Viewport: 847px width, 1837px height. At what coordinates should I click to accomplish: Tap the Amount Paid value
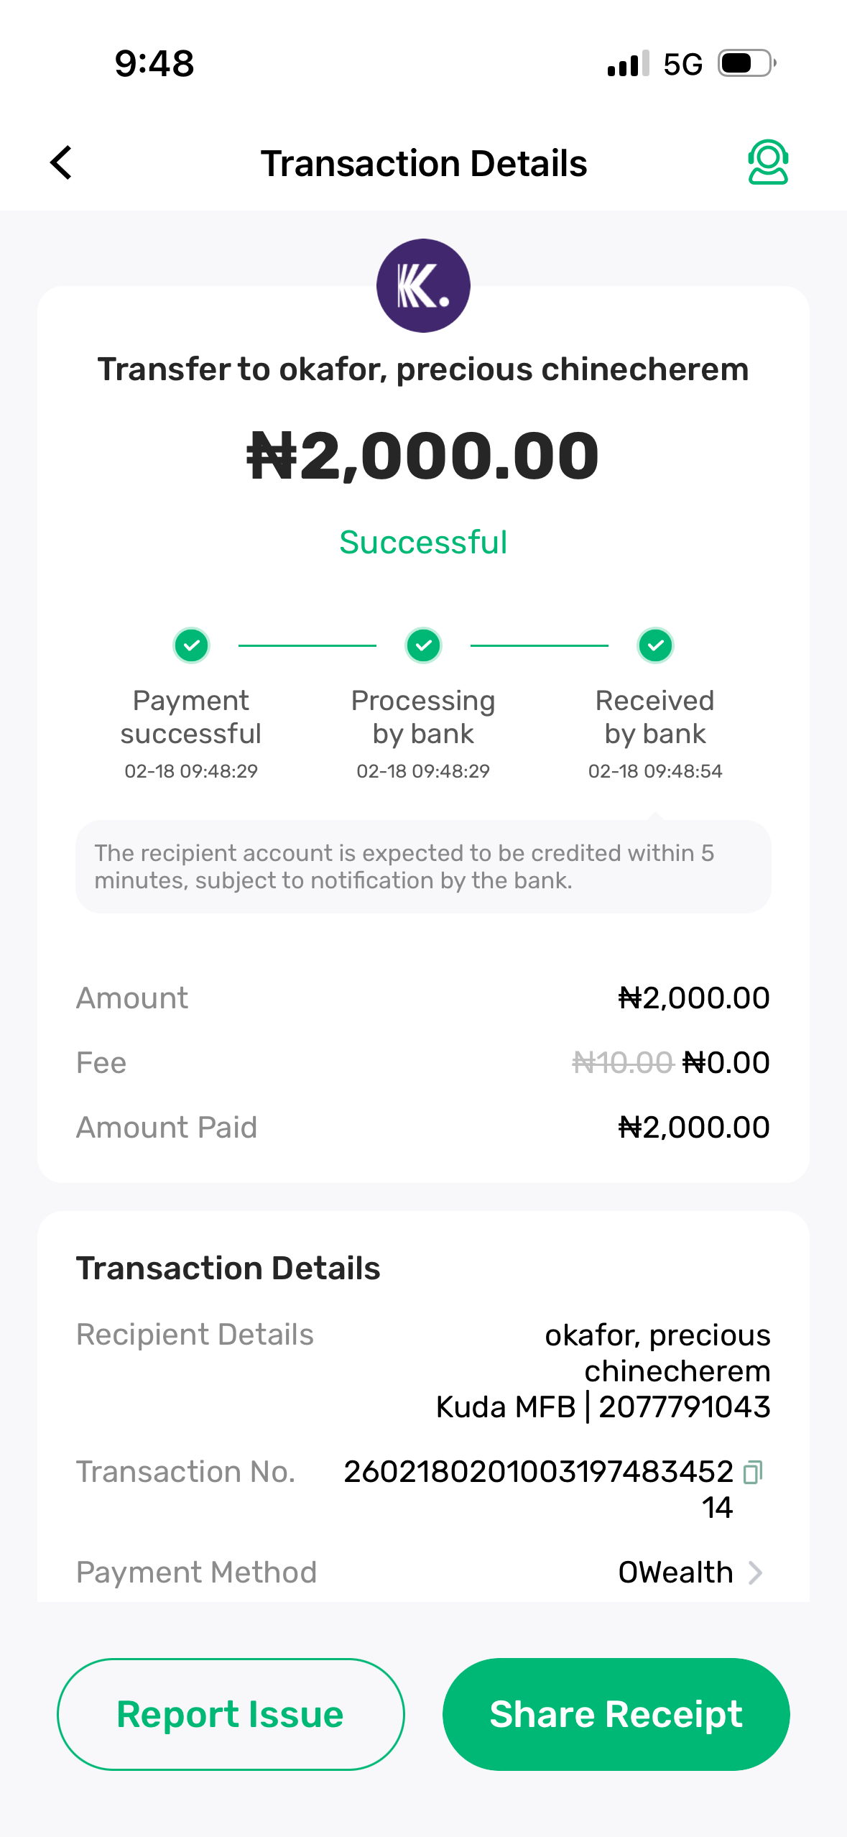coord(694,1127)
